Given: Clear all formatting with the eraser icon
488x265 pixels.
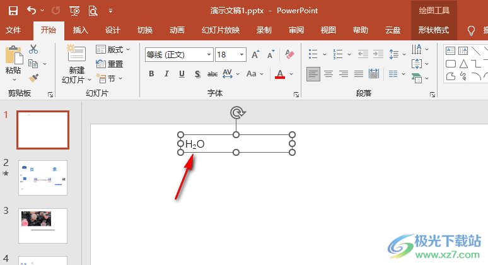Looking at the screenshot, I should (290, 55).
